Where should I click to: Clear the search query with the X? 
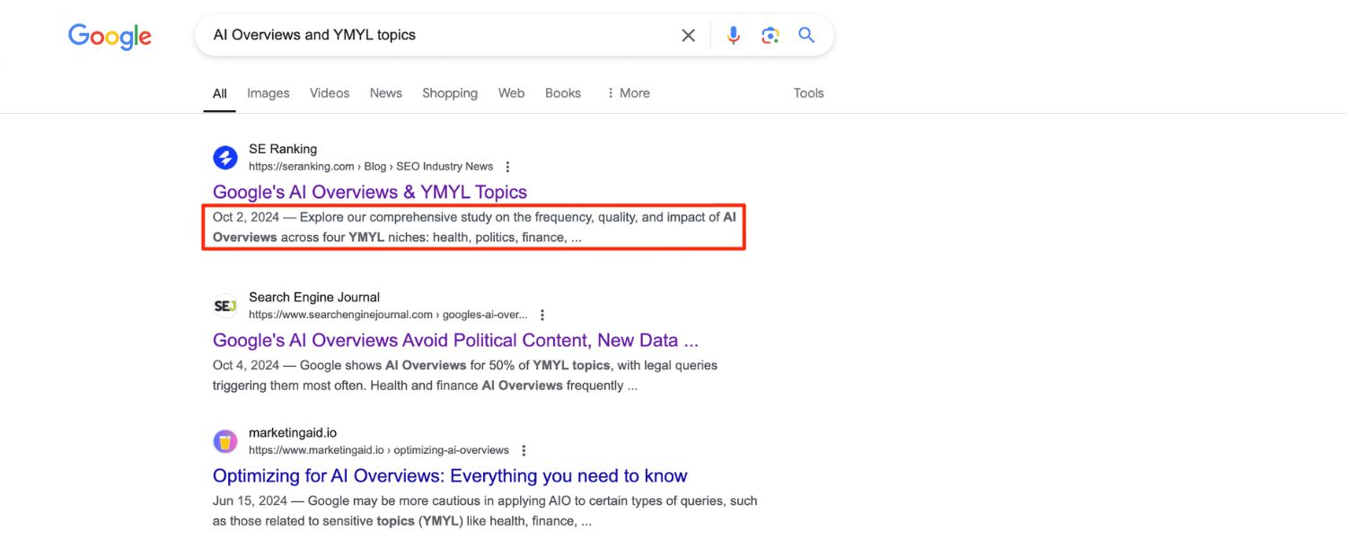coord(688,35)
